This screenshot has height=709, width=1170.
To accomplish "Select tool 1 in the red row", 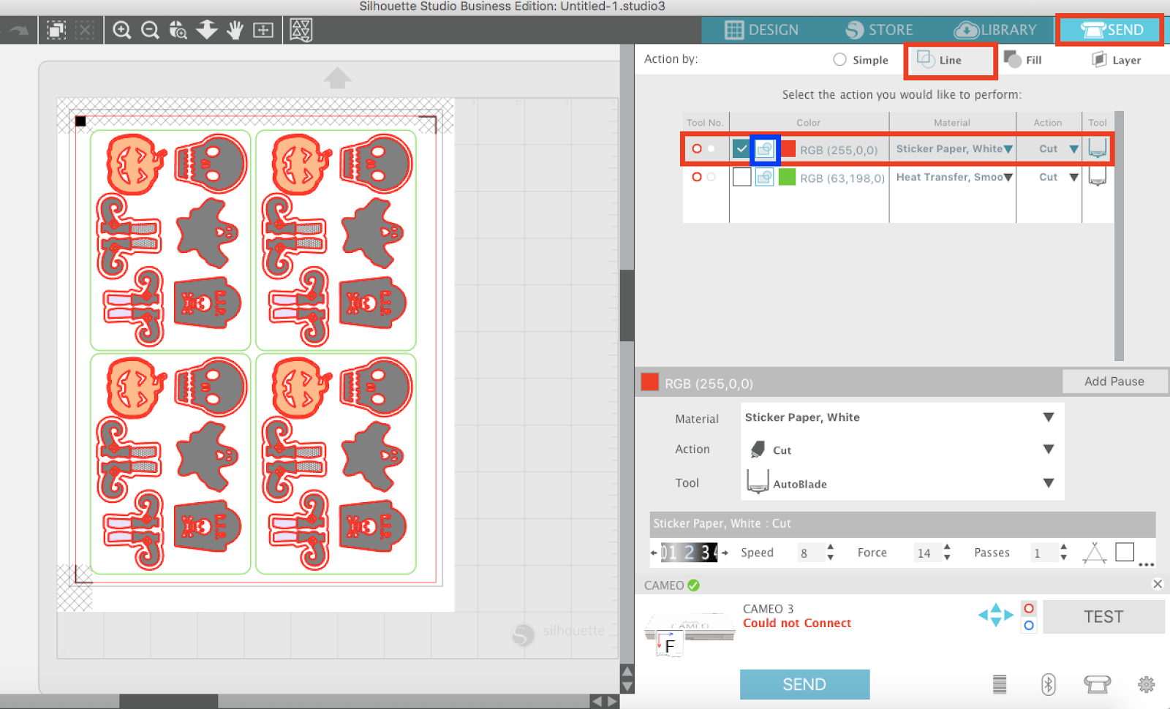I will 697,149.
